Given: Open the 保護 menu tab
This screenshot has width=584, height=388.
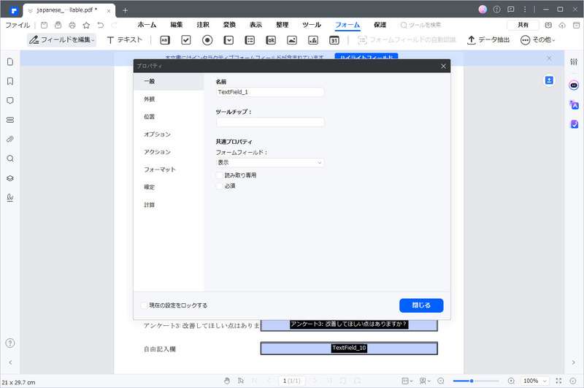Looking at the screenshot, I should (x=380, y=25).
